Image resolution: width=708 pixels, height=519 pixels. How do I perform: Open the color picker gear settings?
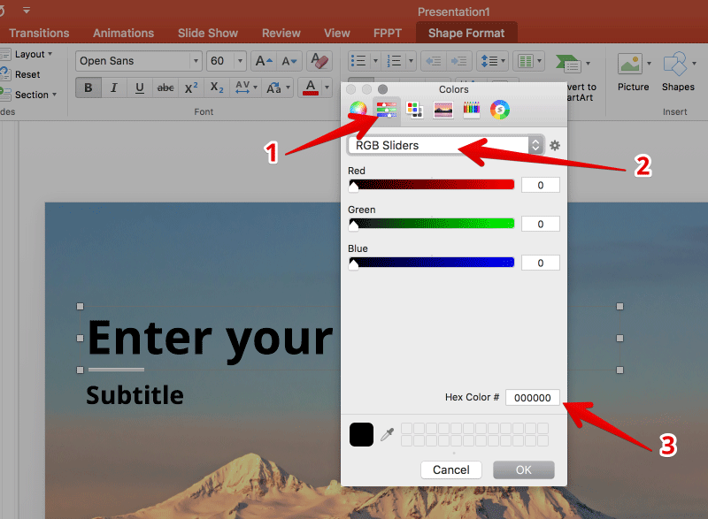(x=555, y=146)
